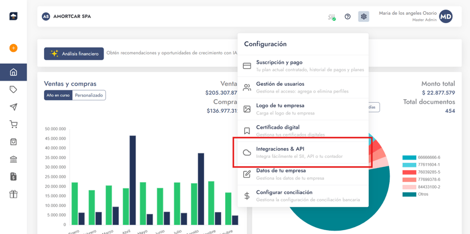Screen dimensions: 470x234
Task: Close the settings gear menu
Action: coord(364,17)
